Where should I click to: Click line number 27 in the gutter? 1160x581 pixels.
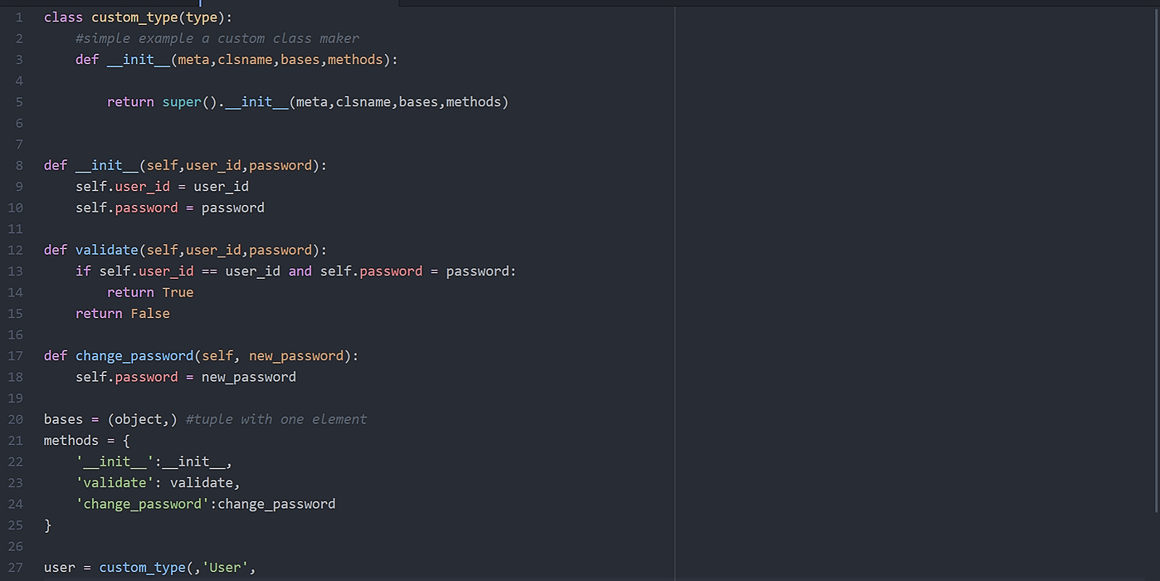tap(16, 568)
